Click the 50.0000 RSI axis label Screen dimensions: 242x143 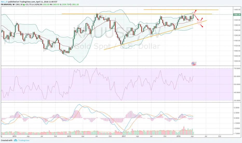(x=237, y=84)
